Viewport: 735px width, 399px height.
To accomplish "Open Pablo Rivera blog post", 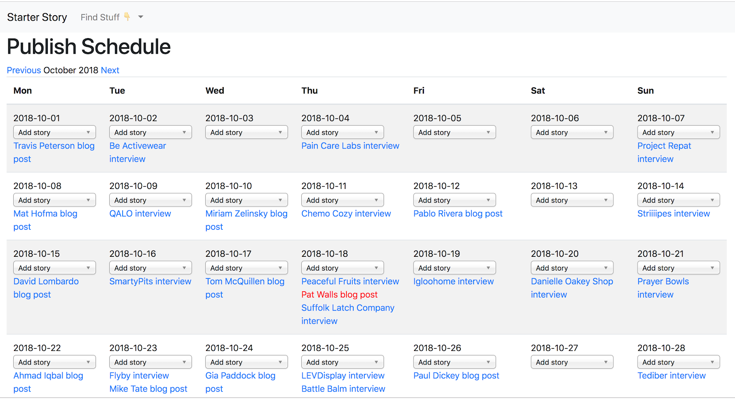I will tap(458, 214).
